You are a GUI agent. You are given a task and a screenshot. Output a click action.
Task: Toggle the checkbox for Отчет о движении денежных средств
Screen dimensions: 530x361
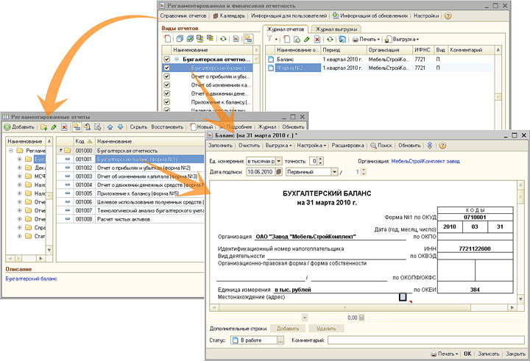coord(166,93)
